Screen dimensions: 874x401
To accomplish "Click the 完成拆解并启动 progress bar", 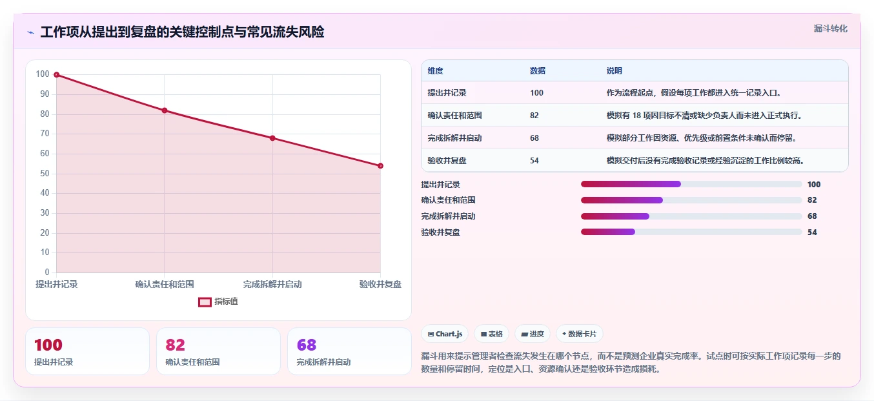I will point(691,216).
